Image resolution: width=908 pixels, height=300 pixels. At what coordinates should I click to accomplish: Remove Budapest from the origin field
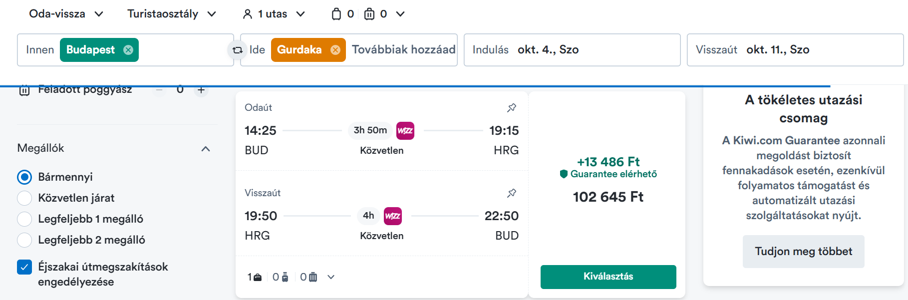pyautogui.click(x=128, y=50)
